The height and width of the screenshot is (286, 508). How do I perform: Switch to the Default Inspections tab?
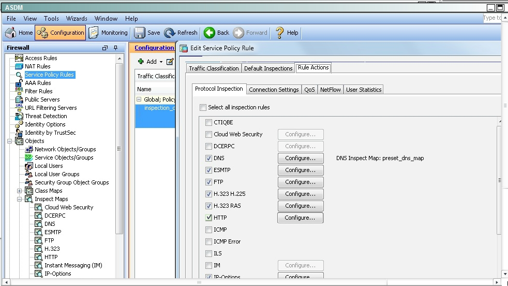(268, 68)
